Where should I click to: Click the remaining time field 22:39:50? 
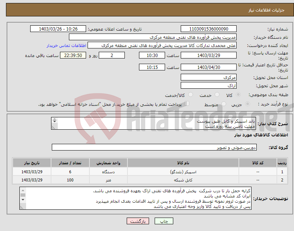tap(73, 55)
